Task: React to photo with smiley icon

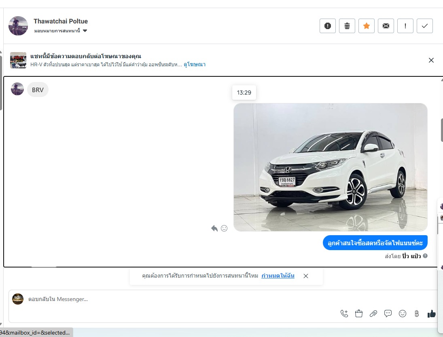Action: [224, 228]
